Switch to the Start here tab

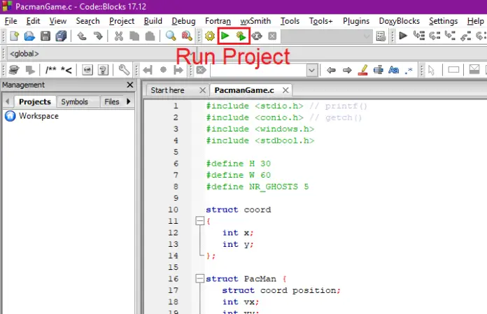point(168,90)
